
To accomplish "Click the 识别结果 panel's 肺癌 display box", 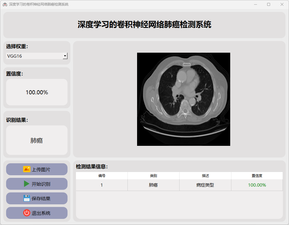I will (37, 140).
